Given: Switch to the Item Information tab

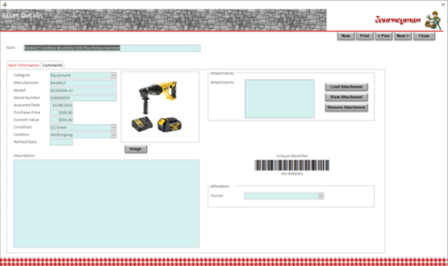Looking at the screenshot, I should [x=24, y=65].
